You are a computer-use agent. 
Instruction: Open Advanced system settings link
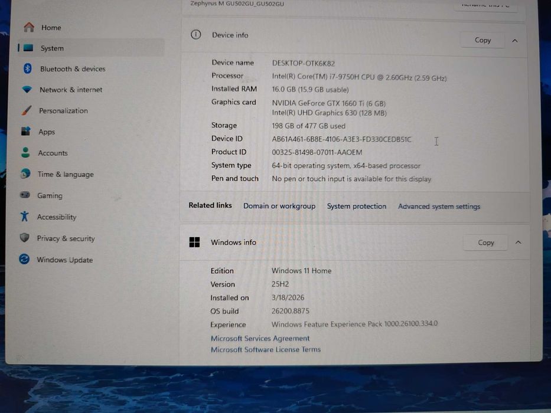[x=439, y=206]
